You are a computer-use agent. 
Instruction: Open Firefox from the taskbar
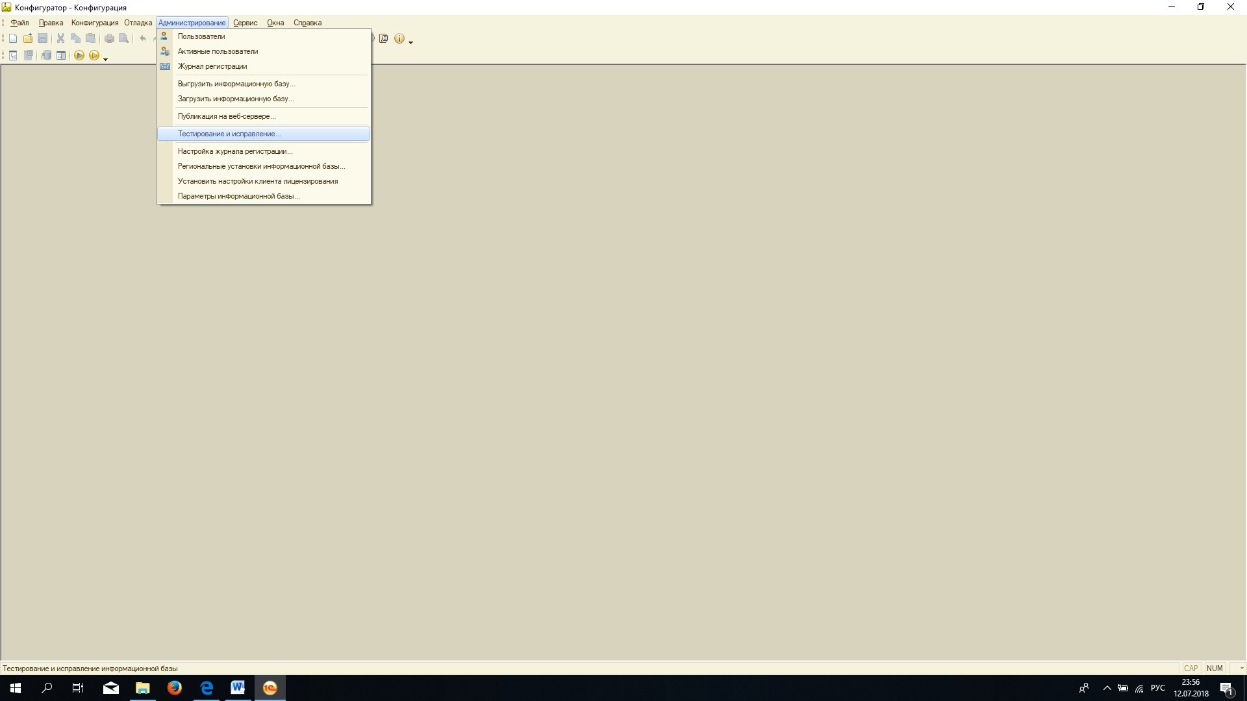[x=175, y=688]
